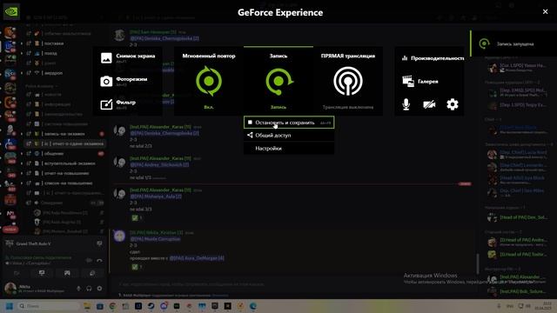Screen dimensions: 557x313
Task: Open the Мгновенный повтор instant replay tile
Action: 209,81
